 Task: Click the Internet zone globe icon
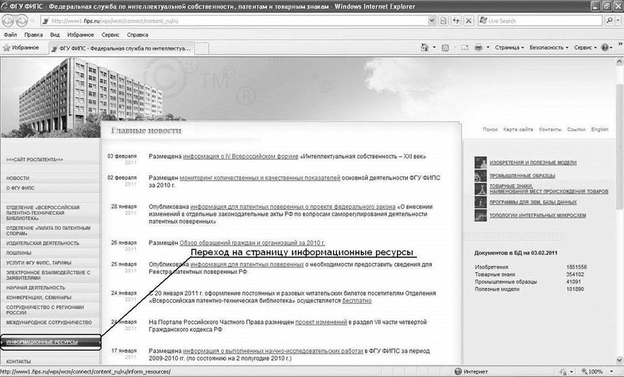[458, 372]
